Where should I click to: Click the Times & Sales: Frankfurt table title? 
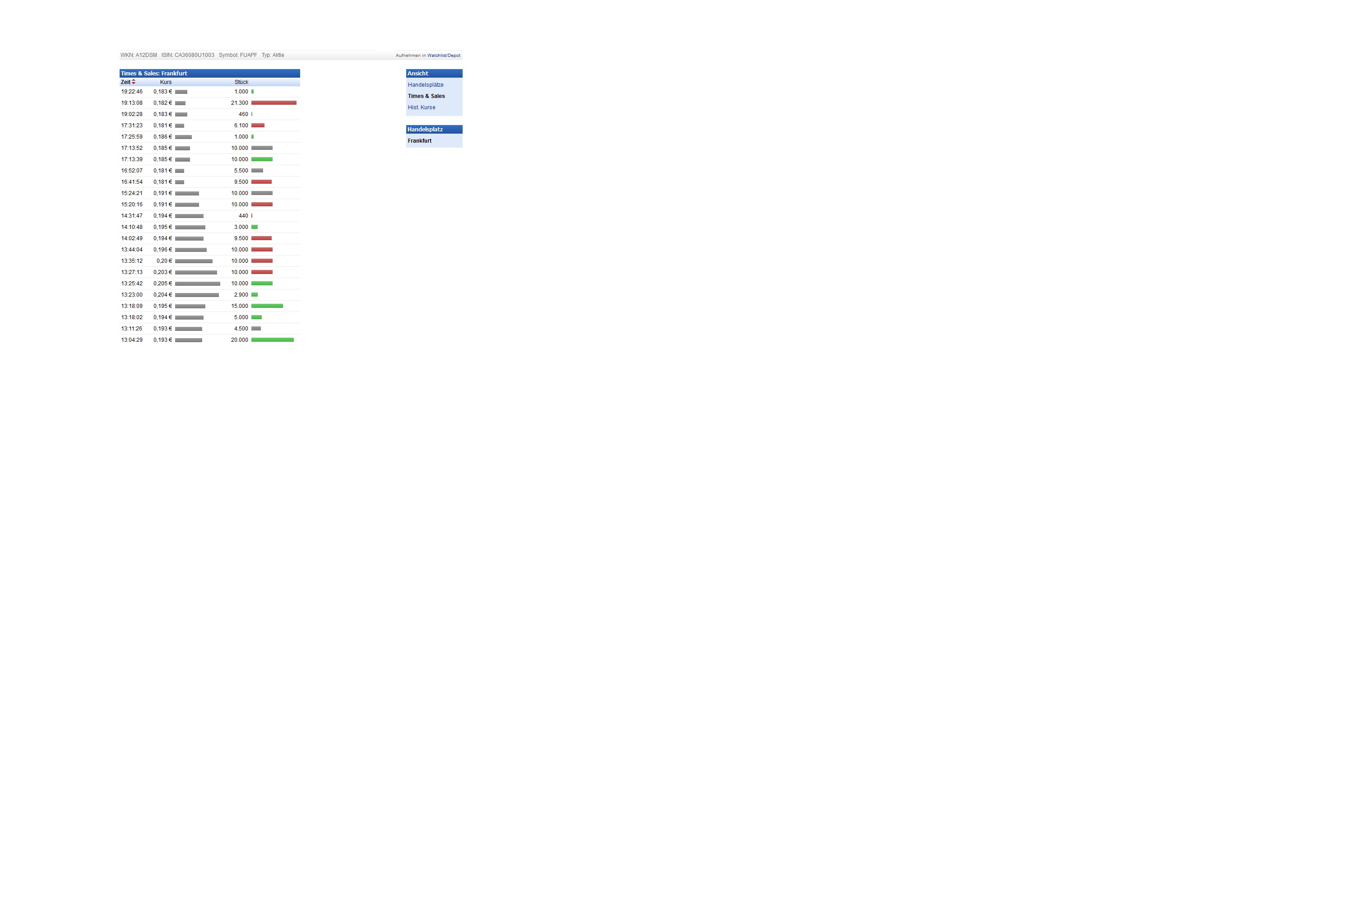click(x=154, y=73)
